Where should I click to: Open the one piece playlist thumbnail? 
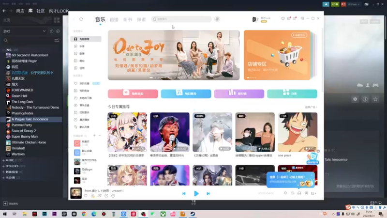point(298,132)
